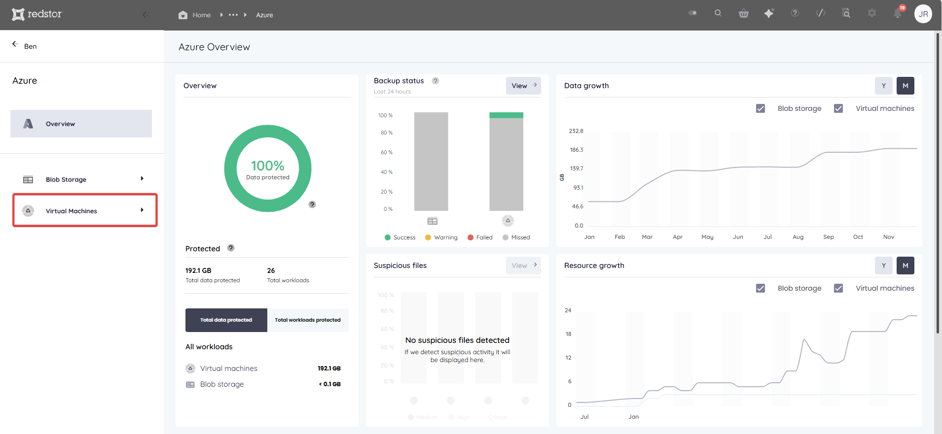This screenshot has width=942, height=434.
Task: Switch to the Total workloads protected tab
Action: [x=308, y=320]
